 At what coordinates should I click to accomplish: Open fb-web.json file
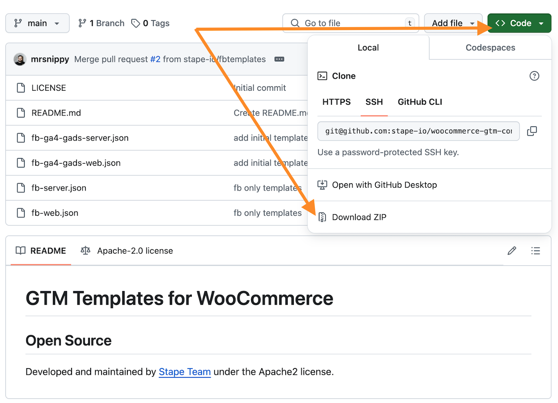click(x=55, y=213)
